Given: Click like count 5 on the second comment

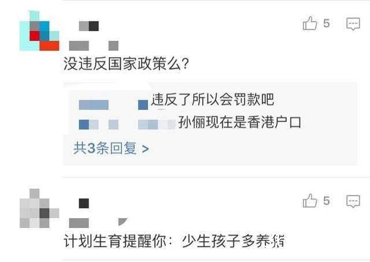Looking at the screenshot, I should 327,201.
